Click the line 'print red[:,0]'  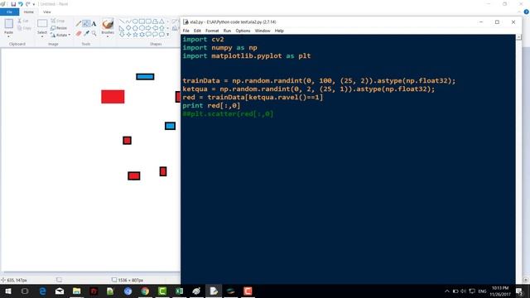click(x=212, y=105)
